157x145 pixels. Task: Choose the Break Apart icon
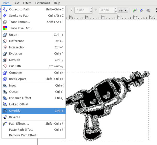[x=5, y=79]
